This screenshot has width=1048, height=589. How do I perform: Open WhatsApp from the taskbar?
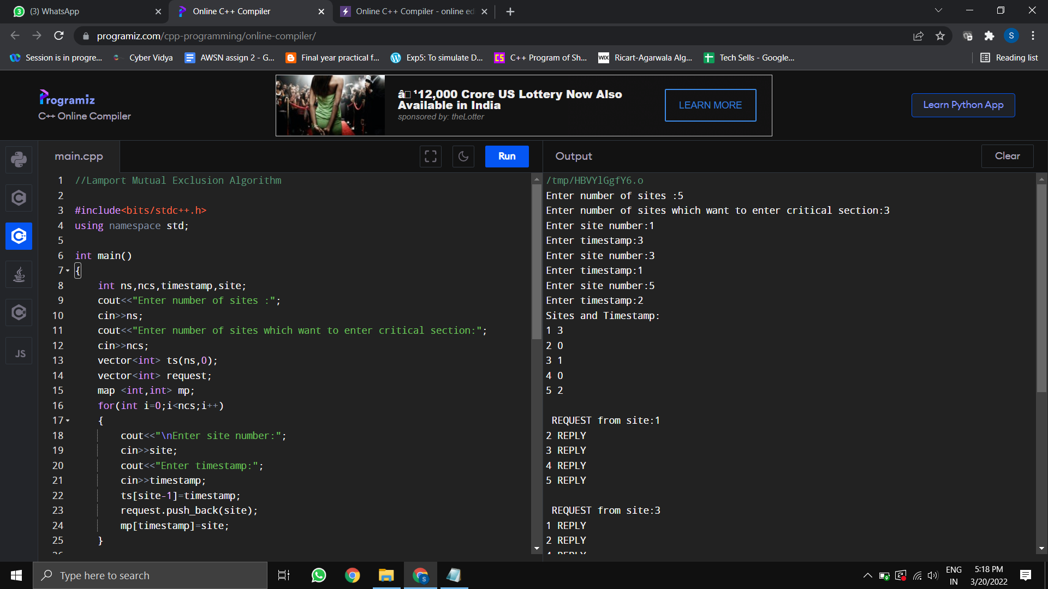point(318,575)
